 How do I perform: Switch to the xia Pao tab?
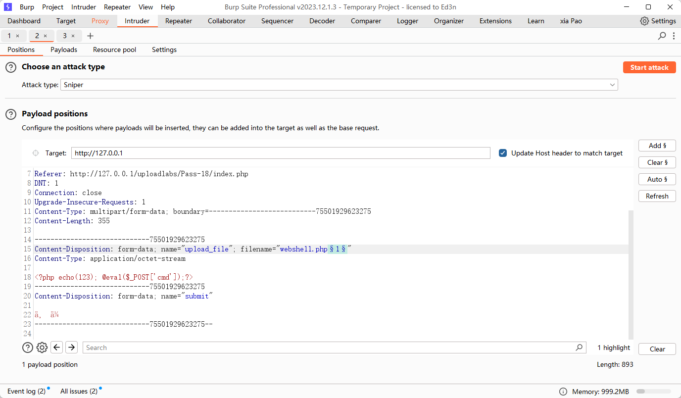click(571, 21)
